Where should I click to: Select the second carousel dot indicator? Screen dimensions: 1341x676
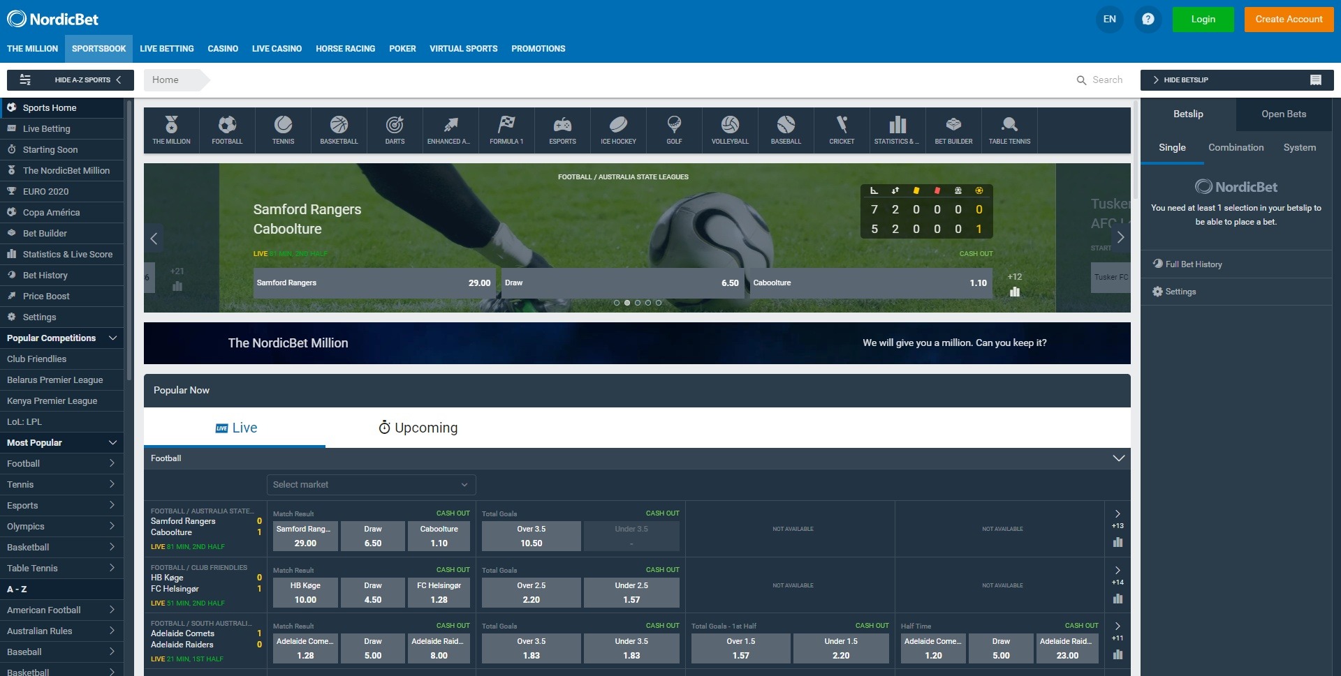click(626, 303)
